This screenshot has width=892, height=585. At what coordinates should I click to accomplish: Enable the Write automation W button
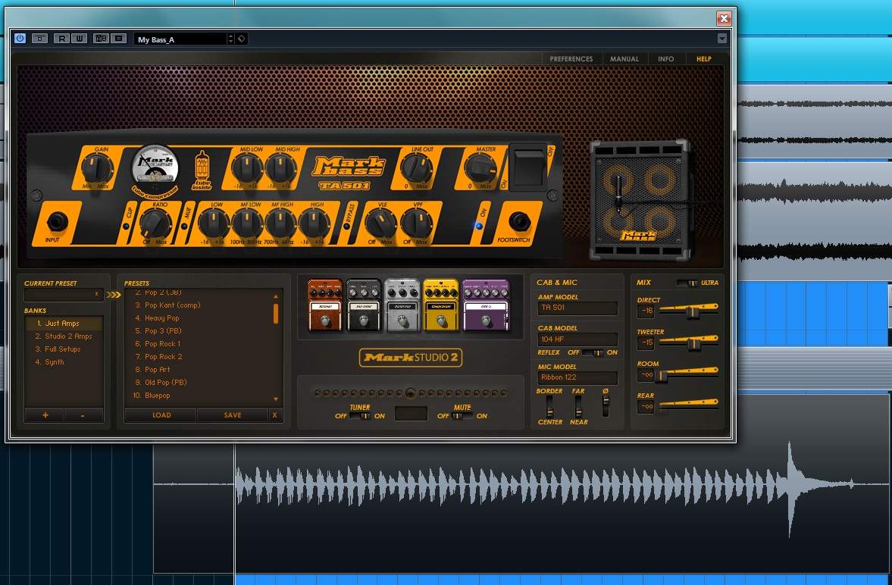[78, 39]
